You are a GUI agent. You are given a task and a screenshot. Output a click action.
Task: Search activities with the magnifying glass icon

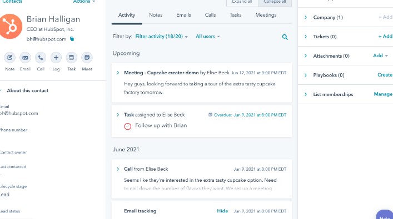285,37
